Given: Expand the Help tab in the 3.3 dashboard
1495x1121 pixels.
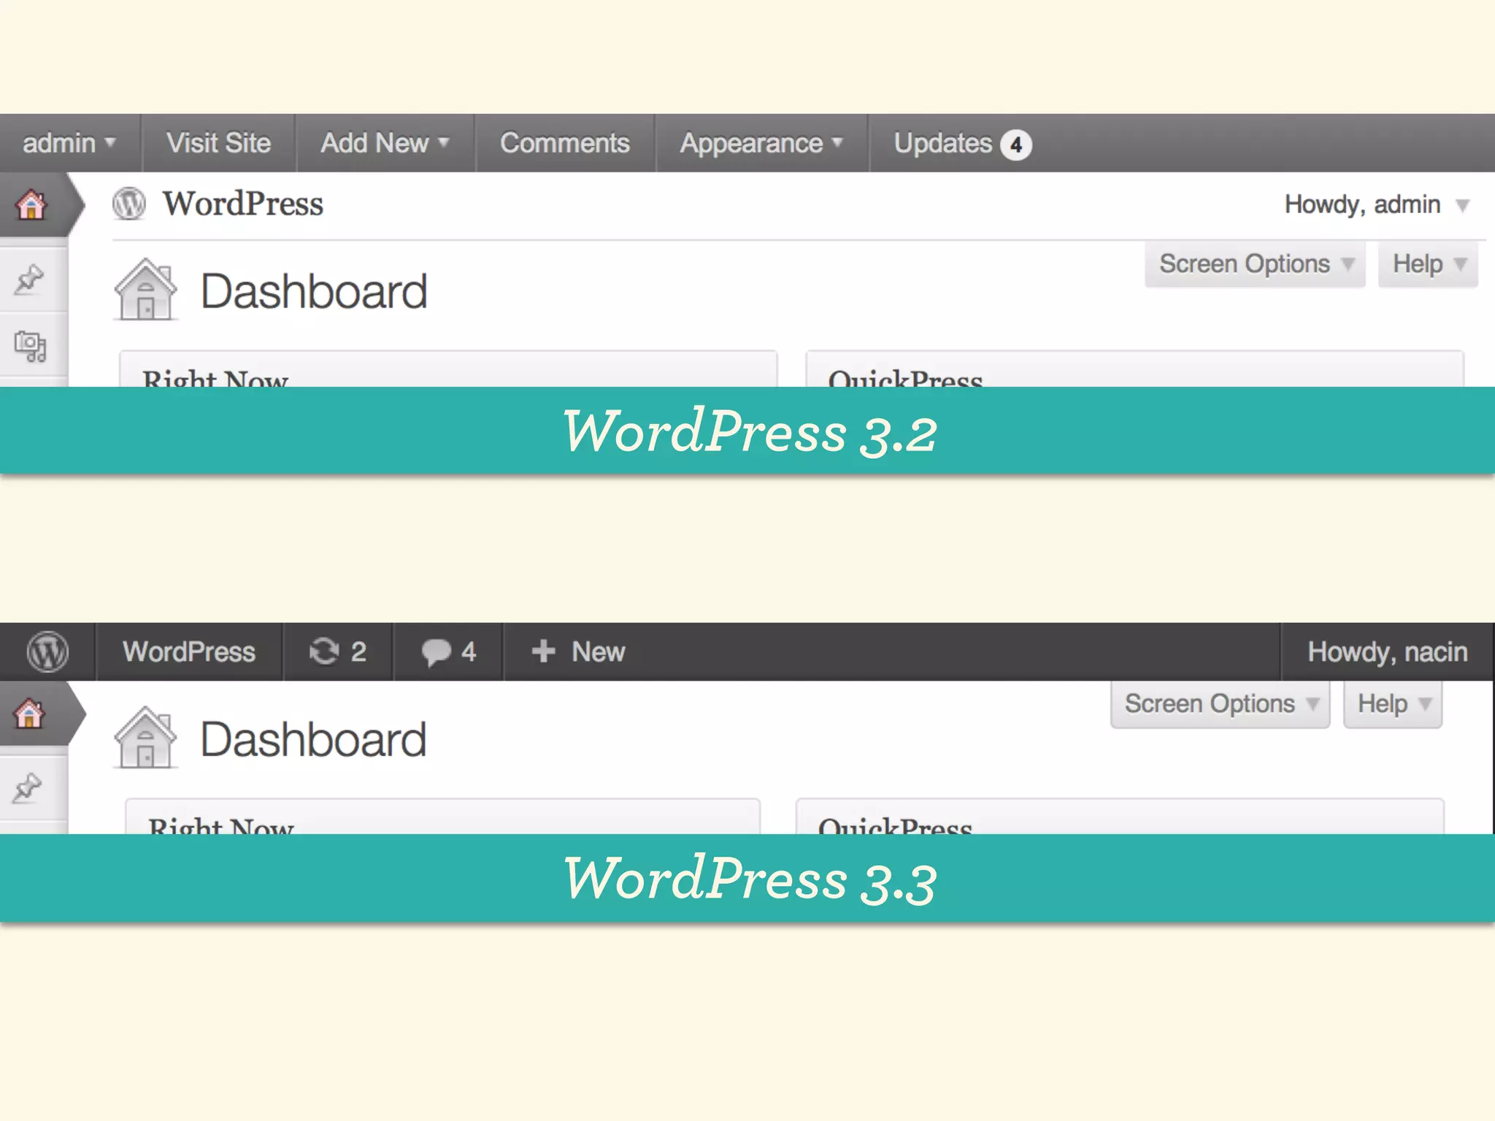Looking at the screenshot, I should click(x=1393, y=704).
